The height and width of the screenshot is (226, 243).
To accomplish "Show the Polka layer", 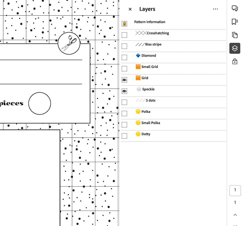I will 124,113.
